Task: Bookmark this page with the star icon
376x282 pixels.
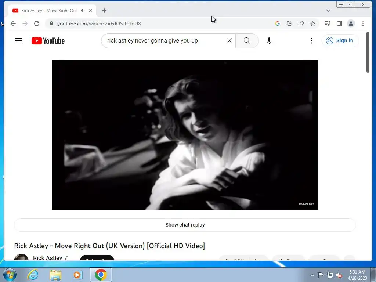Action: coord(313,23)
